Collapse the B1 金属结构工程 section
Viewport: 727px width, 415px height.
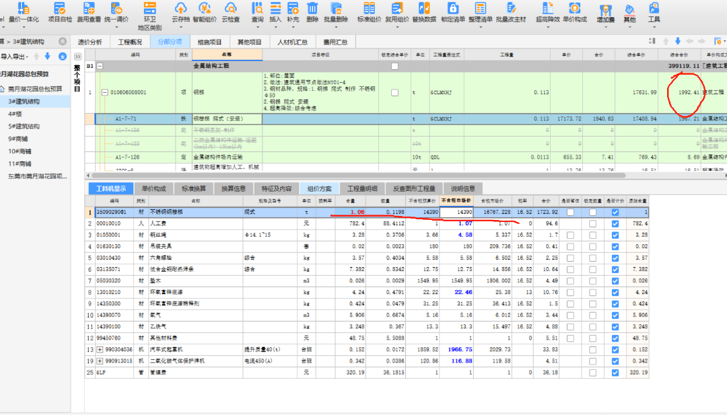(100, 66)
